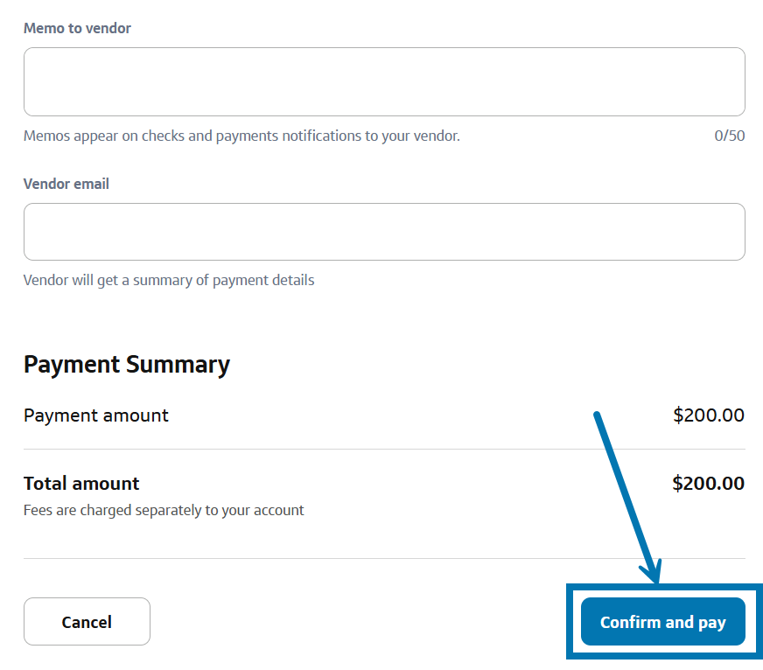763x670 pixels.
Task: Click the bold $200.00 Total amount value
Action: pyautogui.click(x=708, y=484)
